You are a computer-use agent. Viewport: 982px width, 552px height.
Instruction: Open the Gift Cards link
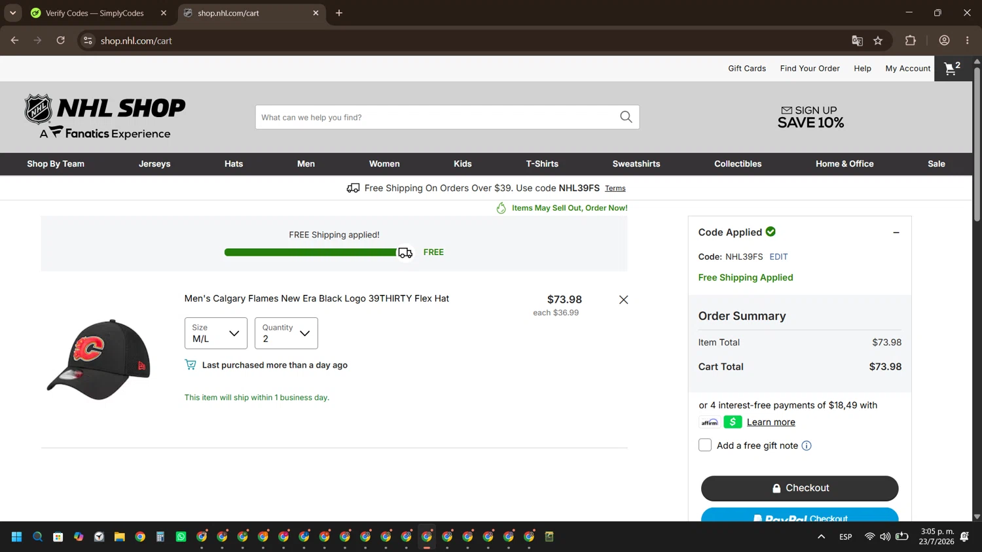tap(747, 69)
